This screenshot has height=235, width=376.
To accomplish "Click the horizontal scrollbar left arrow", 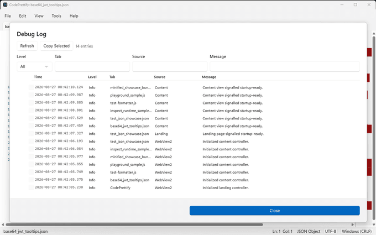I will pyautogui.click(x=3, y=224).
